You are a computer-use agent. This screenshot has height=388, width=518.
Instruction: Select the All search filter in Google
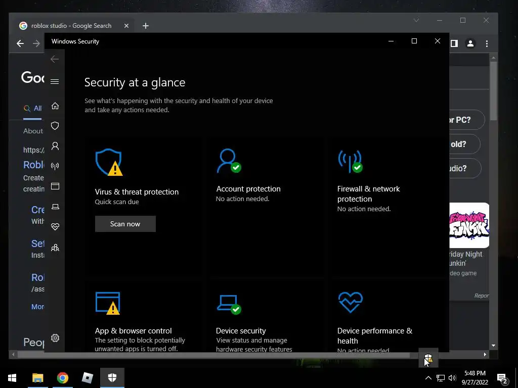tap(32, 108)
